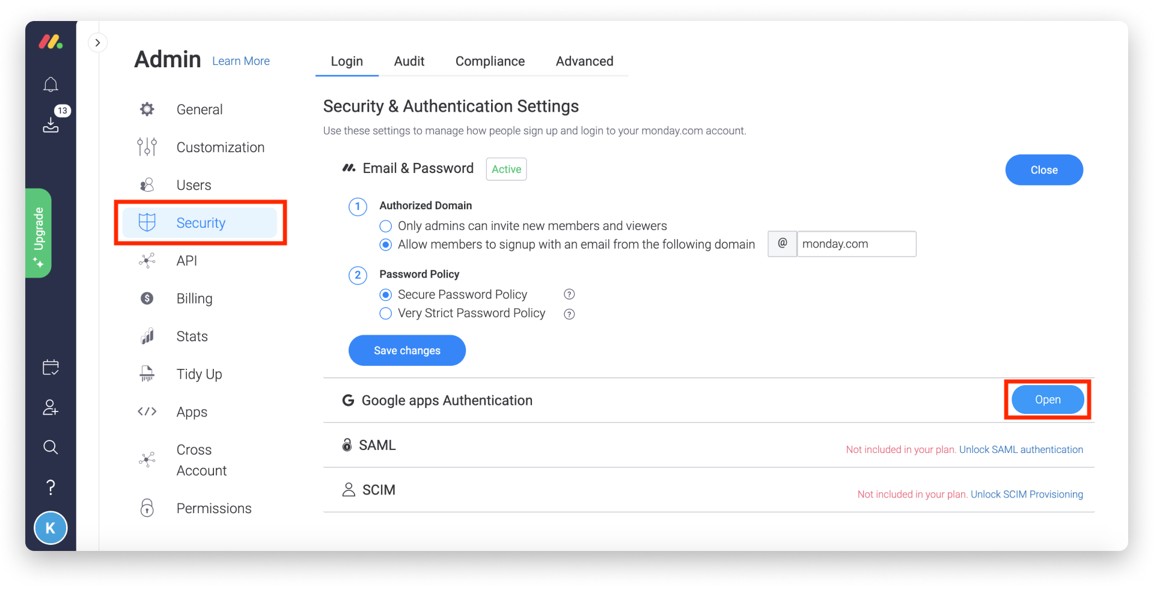Click the SCIM row label
This screenshot has height=590, width=1154.
click(379, 490)
